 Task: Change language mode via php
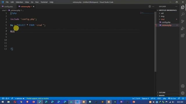coord(164,99)
